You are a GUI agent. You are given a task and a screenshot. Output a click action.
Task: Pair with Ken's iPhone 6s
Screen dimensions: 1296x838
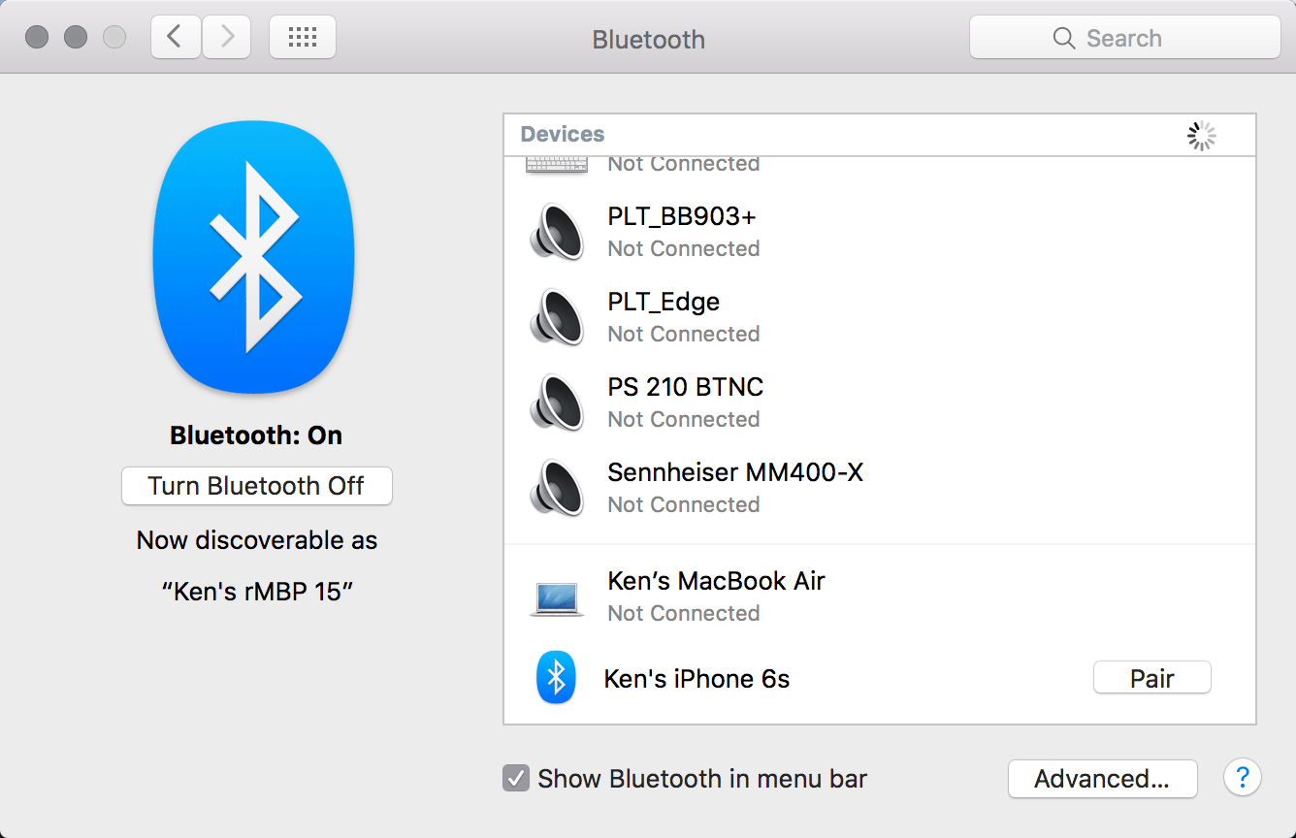(1152, 678)
